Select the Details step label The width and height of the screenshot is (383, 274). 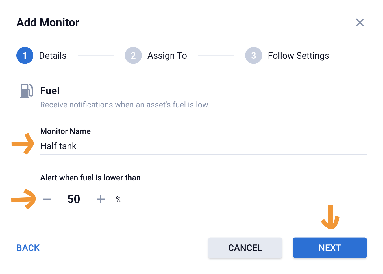coord(53,56)
